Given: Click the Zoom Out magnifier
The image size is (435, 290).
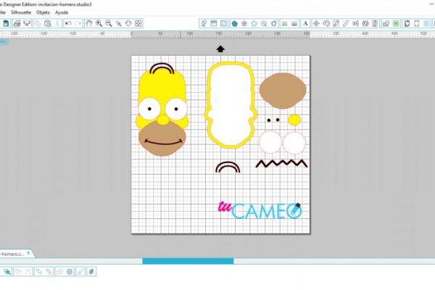Looking at the screenshot, I should point(109,24).
